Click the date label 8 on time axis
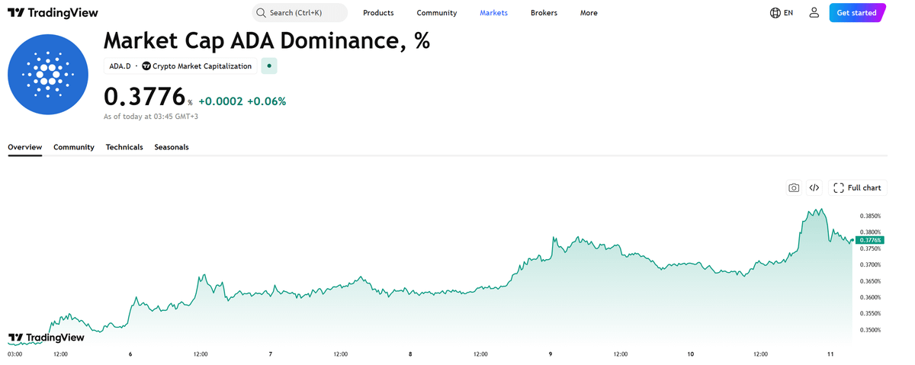The height and width of the screenshot is (365, 915). [410, 354]
